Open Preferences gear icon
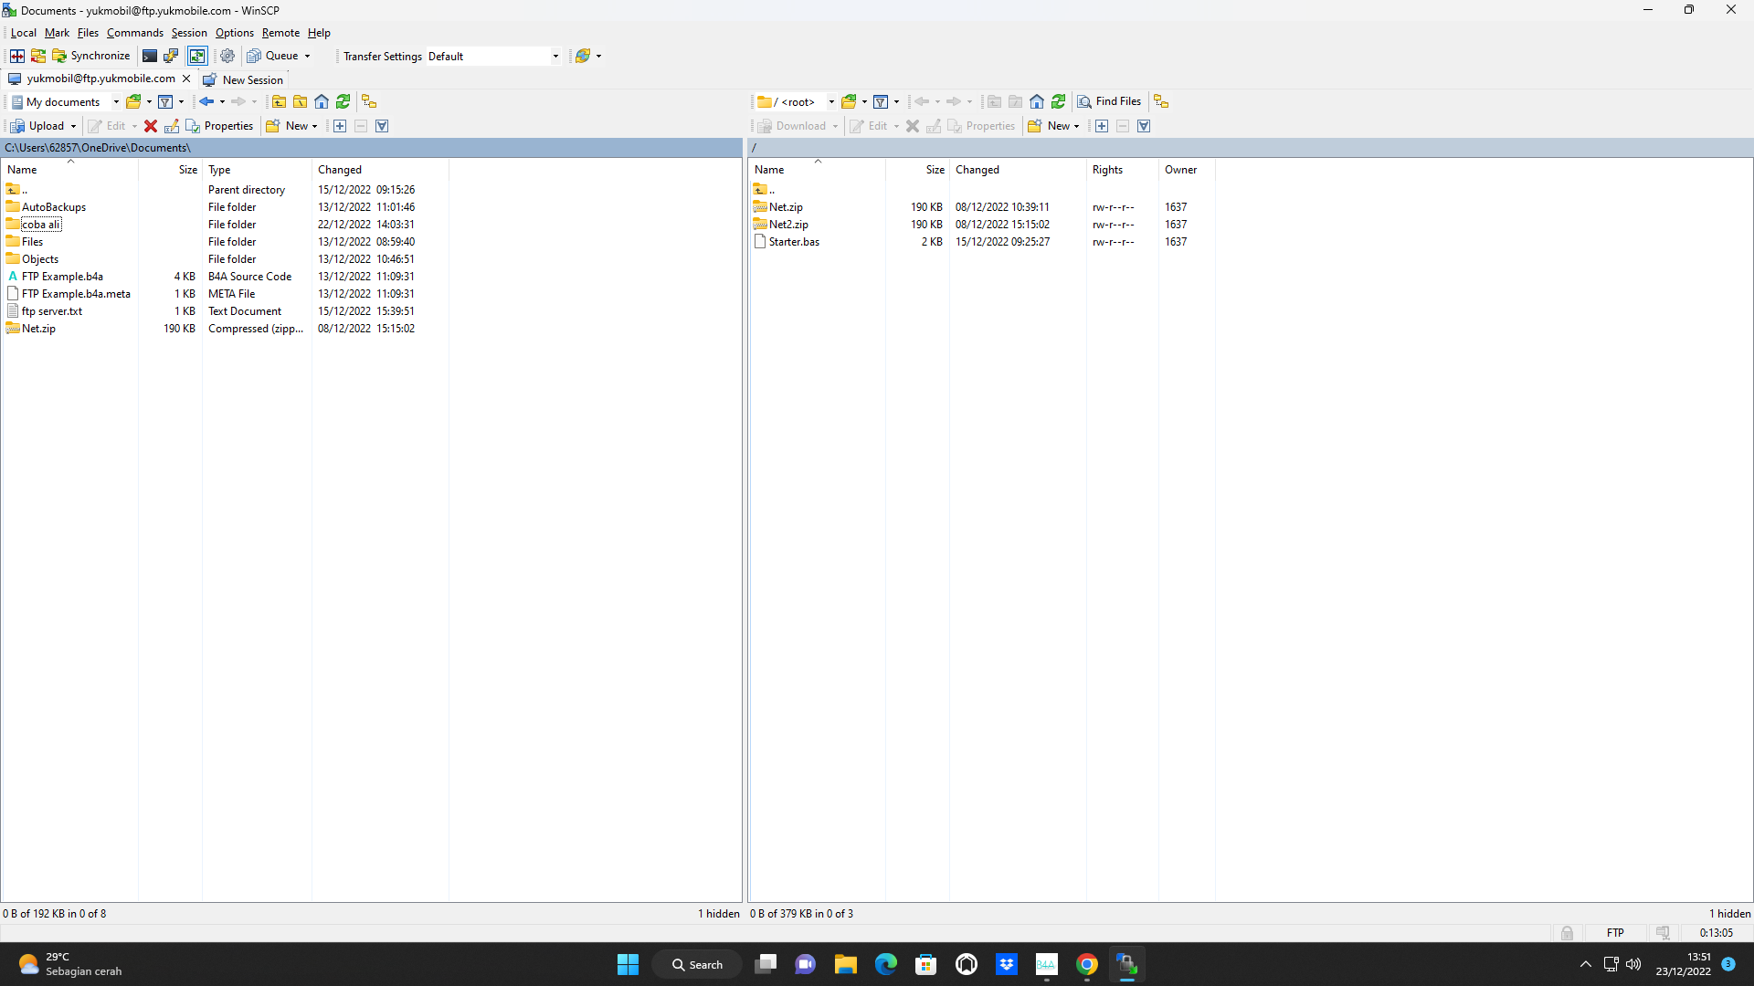 tap(227, 56)
